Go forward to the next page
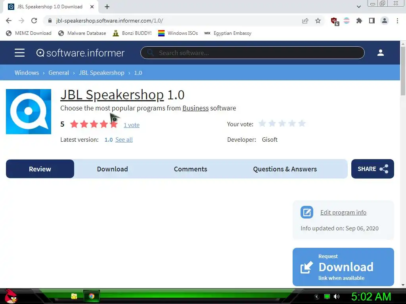Viewport: 406px width, 304px height. tap(21, 21)
